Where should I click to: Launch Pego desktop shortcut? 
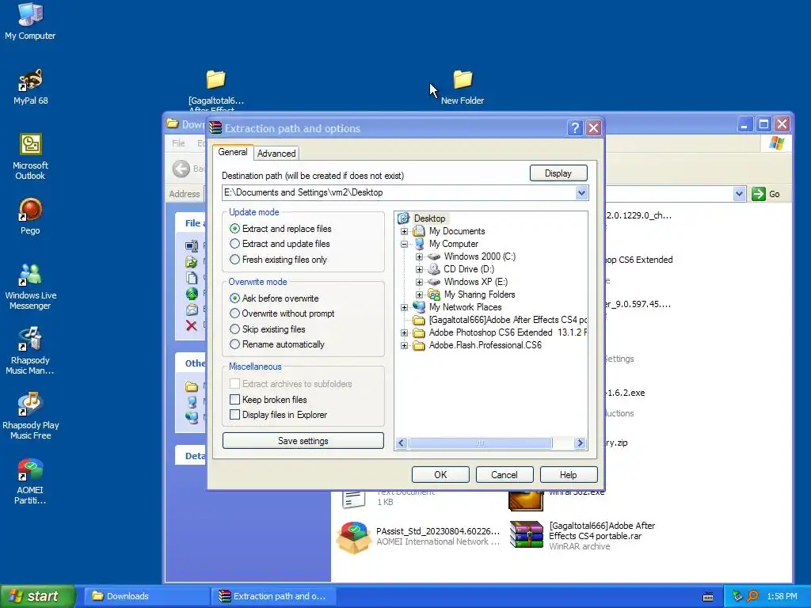pyautogui.click(x=30, y=215)
